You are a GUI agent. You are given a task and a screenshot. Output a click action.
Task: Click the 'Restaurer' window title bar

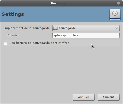58,3
